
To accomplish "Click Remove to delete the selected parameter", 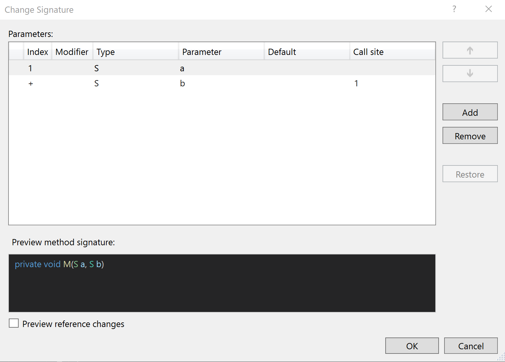I will point(470,135).
